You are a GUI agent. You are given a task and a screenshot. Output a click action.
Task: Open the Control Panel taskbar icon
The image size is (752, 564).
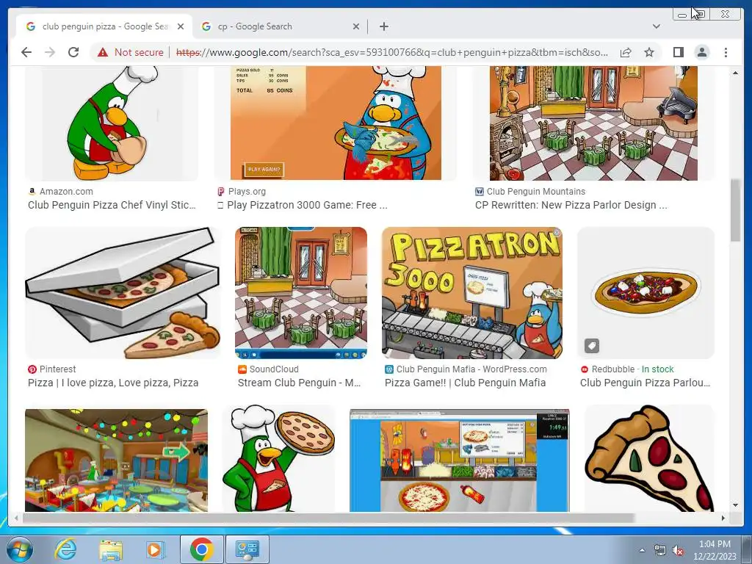pyautogui.click(x=247, y=549)
